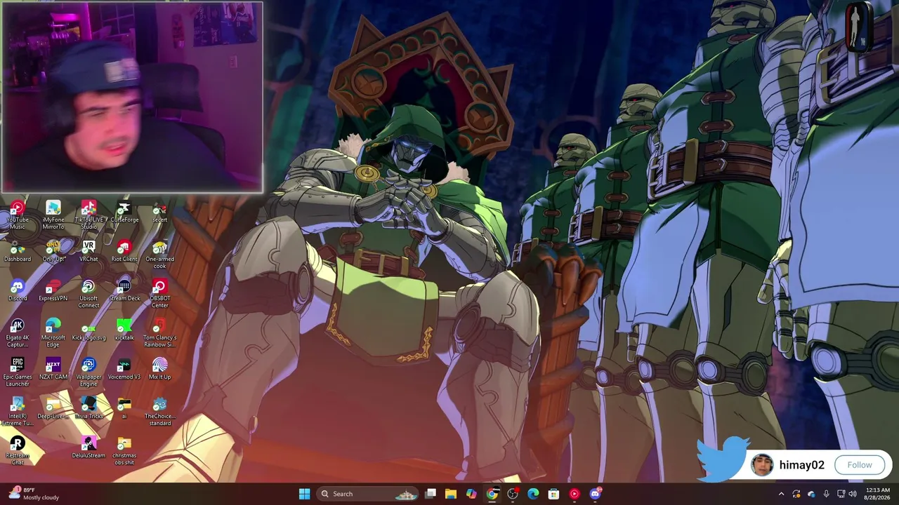Open the NZXT CAM desktop shortcut
Screen dimensions: 899x505
[53, 368]
